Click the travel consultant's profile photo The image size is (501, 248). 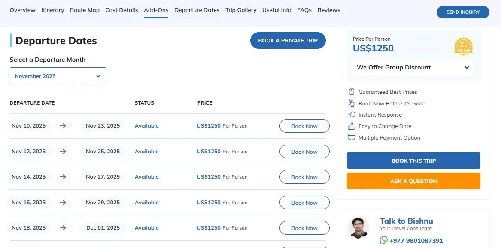pyautogui.click(x=358, y=227)
